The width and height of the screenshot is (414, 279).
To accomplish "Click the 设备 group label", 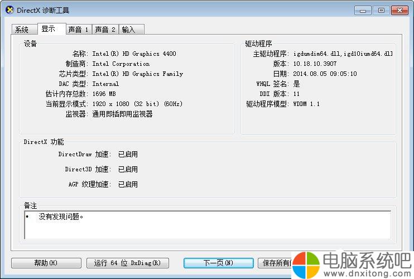I will click(x=30, y=44).
